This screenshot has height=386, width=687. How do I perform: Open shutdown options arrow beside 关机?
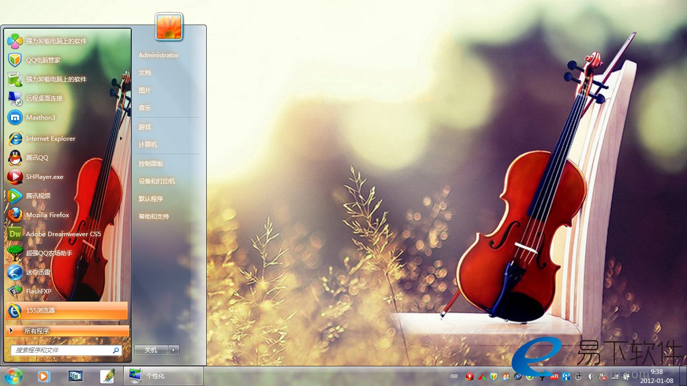(174, 350)
